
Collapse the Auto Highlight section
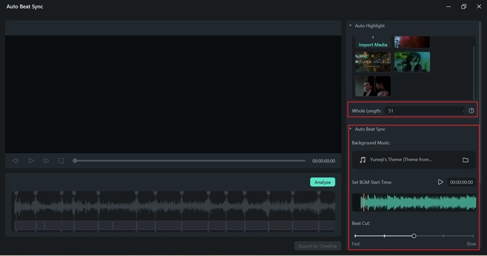(351, 26)
